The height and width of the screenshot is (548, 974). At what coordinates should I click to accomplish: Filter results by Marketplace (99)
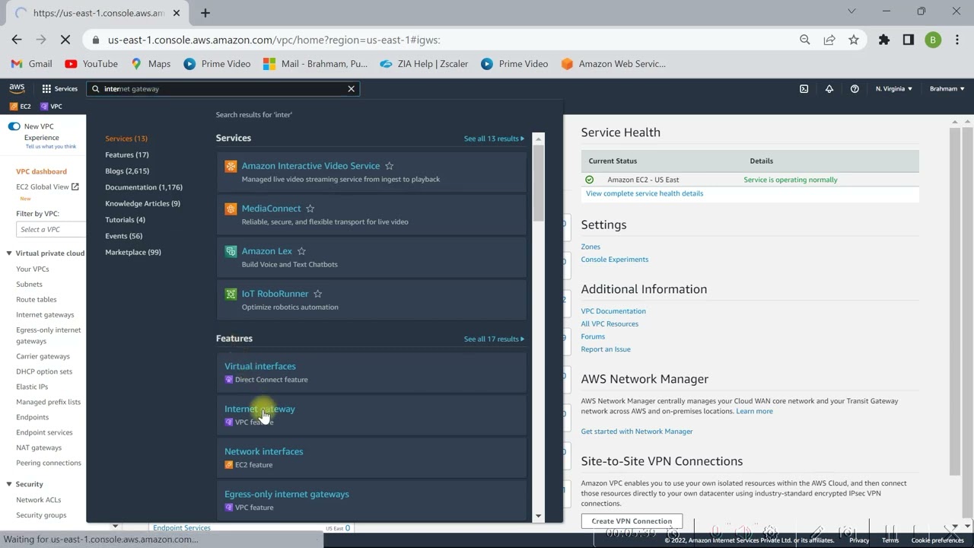pyautogui.click(x=133, y=252)
